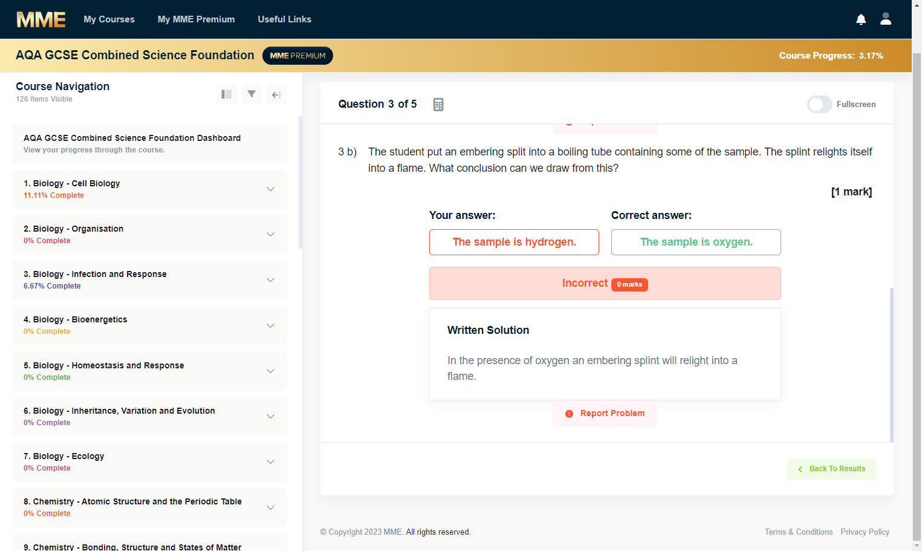Open the calculator icon beside Question 3
Screen dimensions: 922x551
pyautogui.click(x=438, y=105)
